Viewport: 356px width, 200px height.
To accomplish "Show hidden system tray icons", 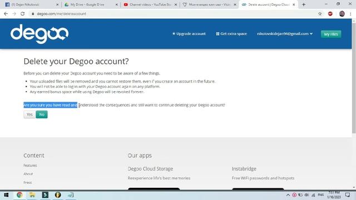I will tap(288, 195).
